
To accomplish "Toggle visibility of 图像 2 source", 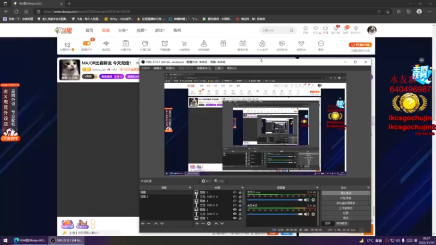I will 235,210.
